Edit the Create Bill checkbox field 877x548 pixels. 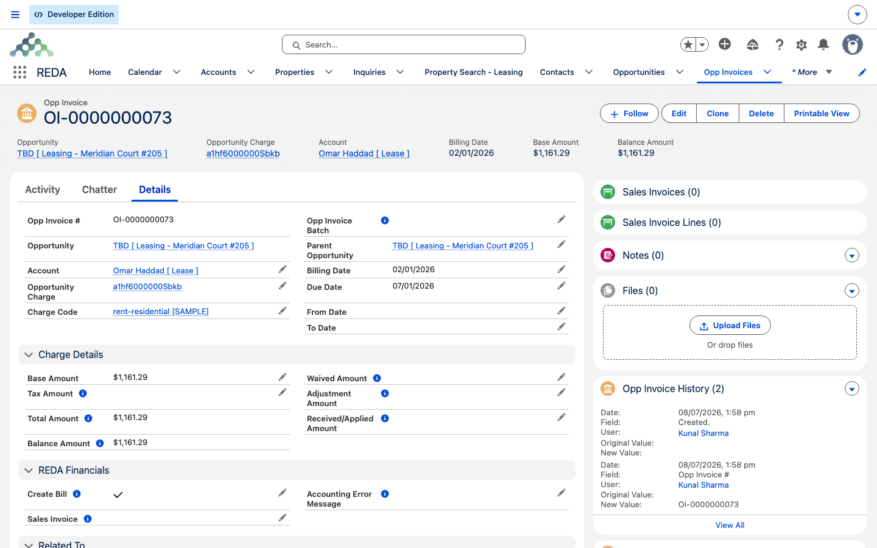coord(283,493)
